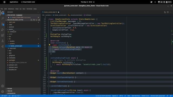Click the lightbulb code action on line 22
Viewport: 173px width, 97px height.
pos(49,45)
